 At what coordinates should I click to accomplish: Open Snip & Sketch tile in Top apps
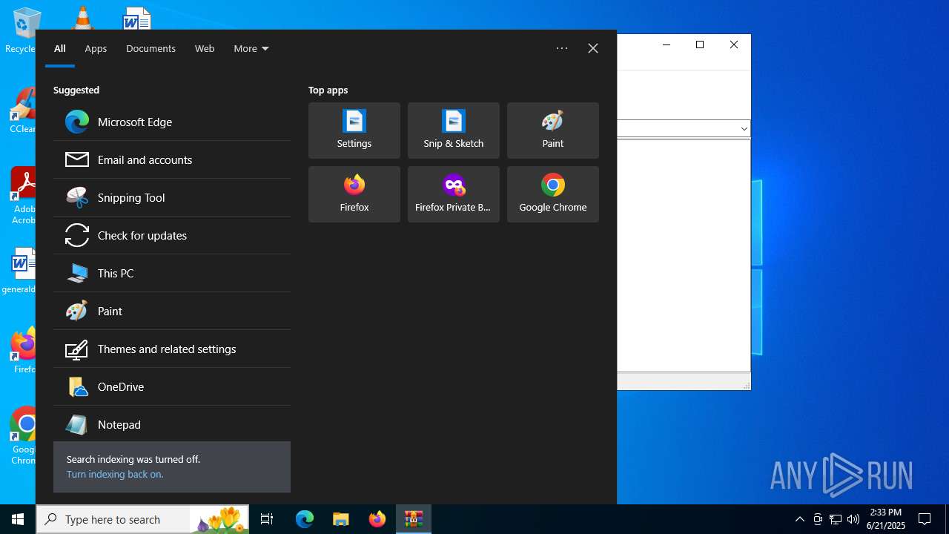click(454, 131)
